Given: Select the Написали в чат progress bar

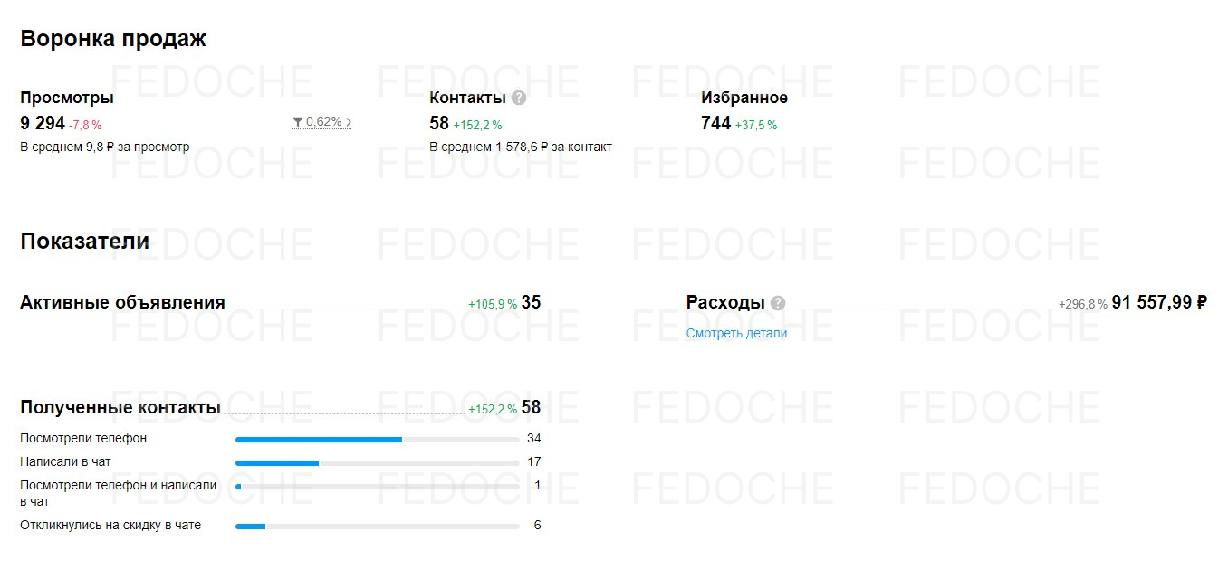Looking at the screenshot, I should click(377, 462).
